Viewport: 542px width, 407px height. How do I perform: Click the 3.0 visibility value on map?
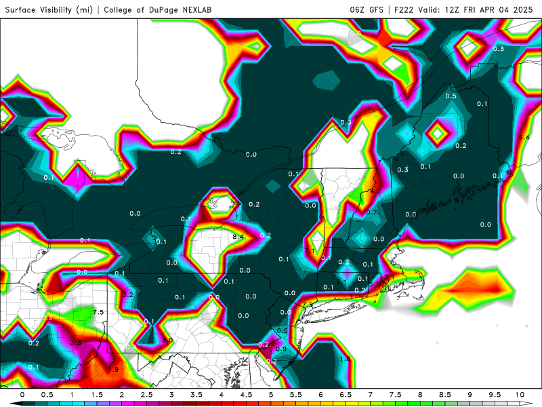167,341
